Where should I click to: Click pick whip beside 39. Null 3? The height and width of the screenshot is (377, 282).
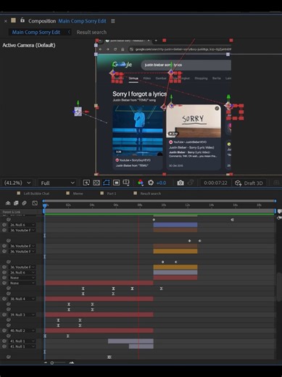4,315
